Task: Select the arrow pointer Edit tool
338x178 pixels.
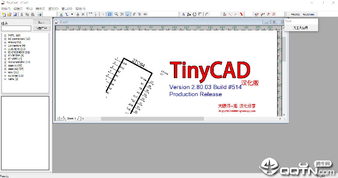Action: point(127,14)
